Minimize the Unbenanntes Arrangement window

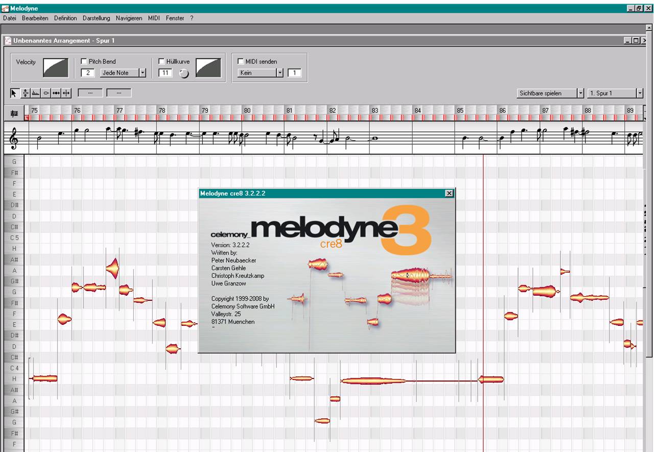click(628, 40)
